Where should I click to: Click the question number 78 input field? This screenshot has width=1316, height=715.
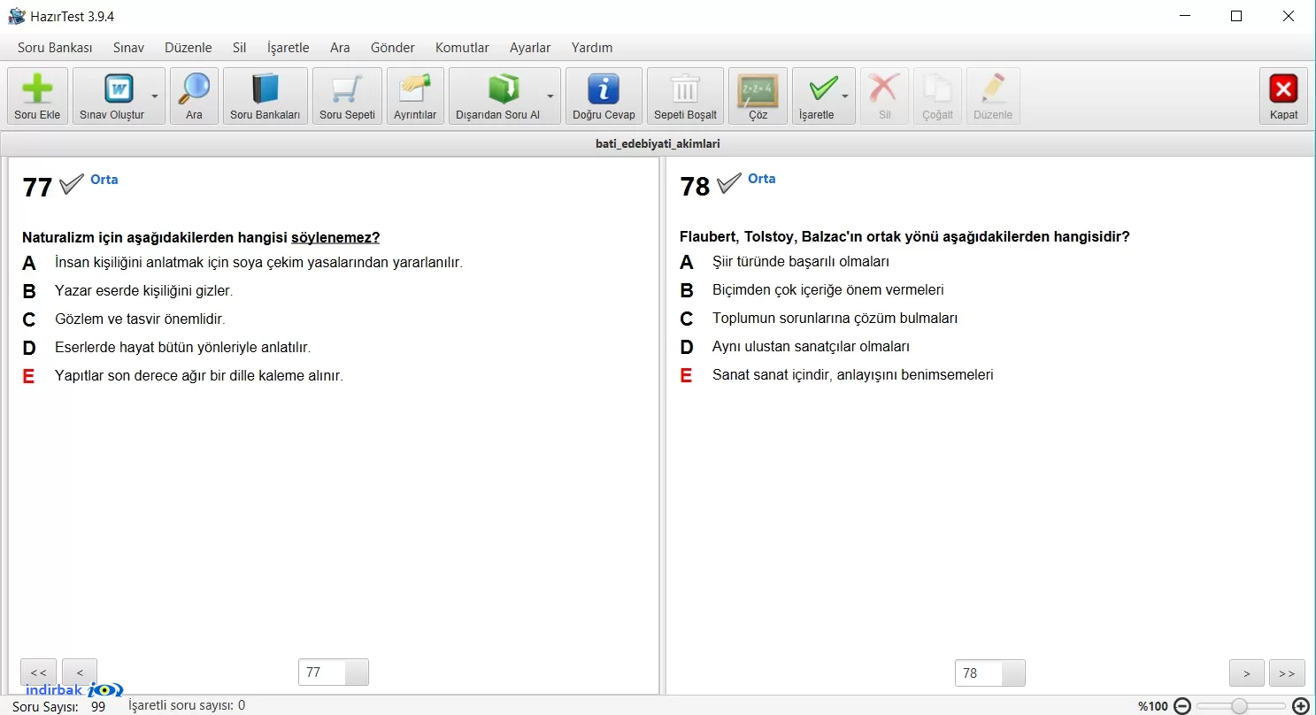click(x=979, y=673)
